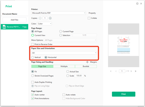
Task: Increase copies with the plus icon
Action: click(x=50, y=18)
